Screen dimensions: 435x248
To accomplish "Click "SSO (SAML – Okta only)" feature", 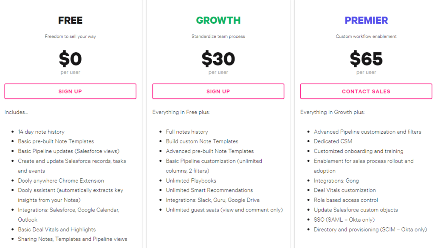I will pyautogui.click(x=344, y=220).
